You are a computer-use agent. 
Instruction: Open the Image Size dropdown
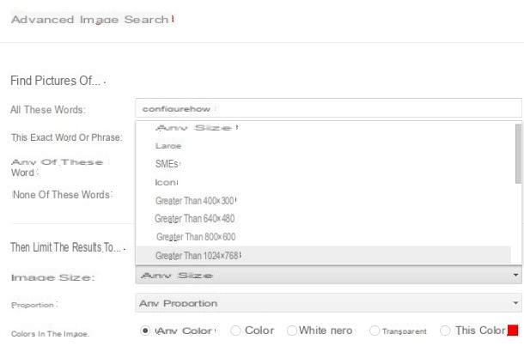[x=328, y=276]
